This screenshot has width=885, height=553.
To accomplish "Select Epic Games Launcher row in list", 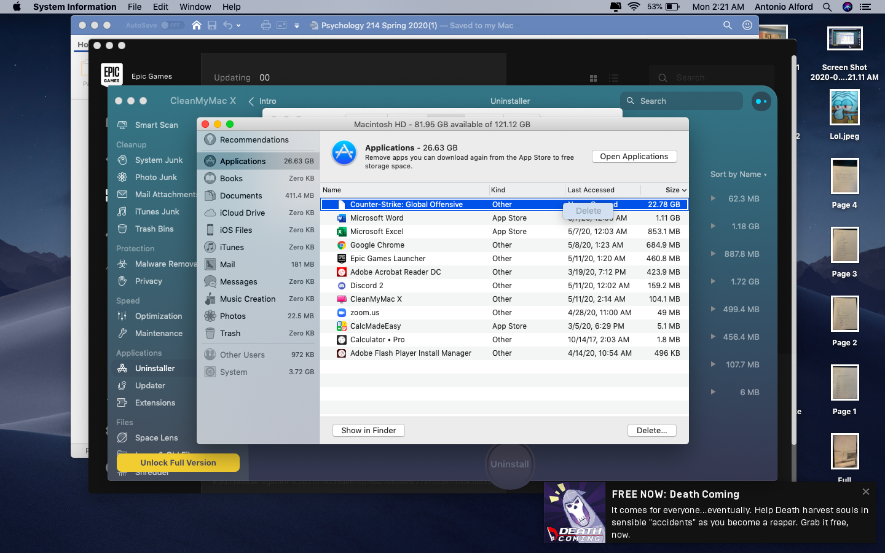I will (x=504, y=259).
